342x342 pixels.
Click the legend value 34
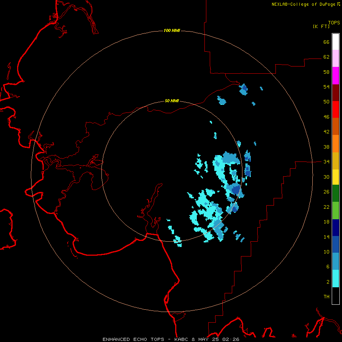(326, 162)
